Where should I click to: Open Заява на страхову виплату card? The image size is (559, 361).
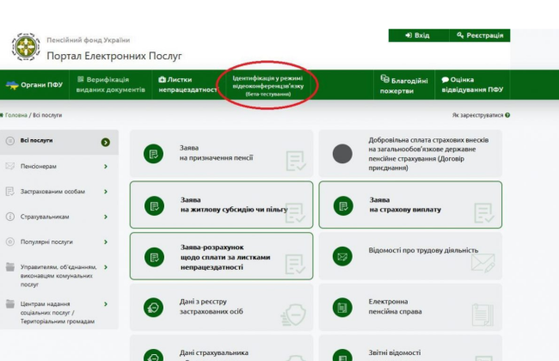point(410,205)
